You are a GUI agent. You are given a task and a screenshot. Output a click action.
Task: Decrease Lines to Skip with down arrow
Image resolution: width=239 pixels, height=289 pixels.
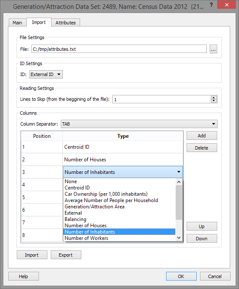coord(214,101)
